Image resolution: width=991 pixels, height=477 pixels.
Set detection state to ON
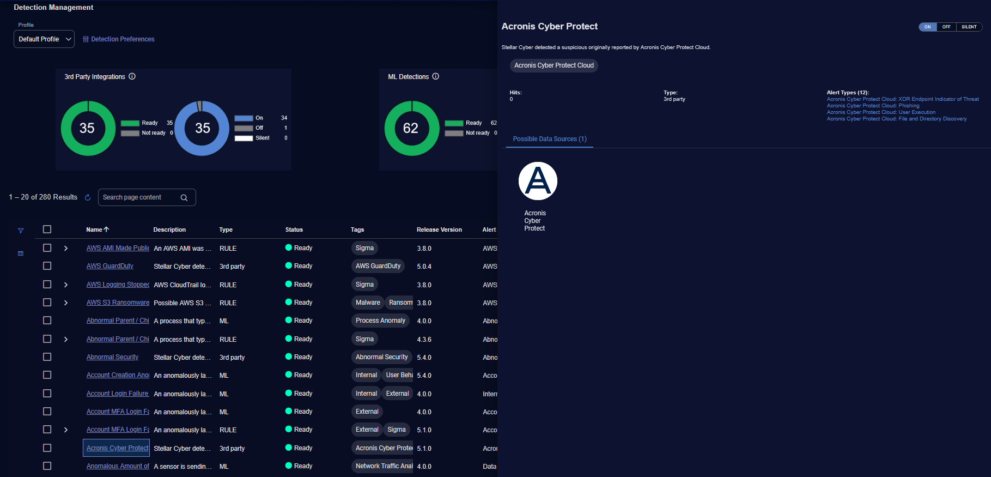pyautogui.click(x=927, y=27)
